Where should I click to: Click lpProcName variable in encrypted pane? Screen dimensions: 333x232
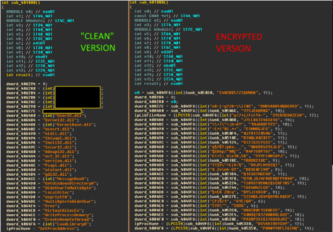(x=146, y=224)
